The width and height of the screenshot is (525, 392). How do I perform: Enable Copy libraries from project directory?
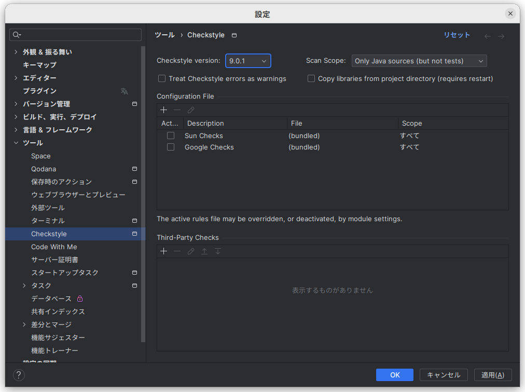coord(311,78)
